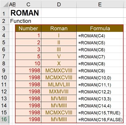
Task: Select row 3 header
Action: point(5,28)
